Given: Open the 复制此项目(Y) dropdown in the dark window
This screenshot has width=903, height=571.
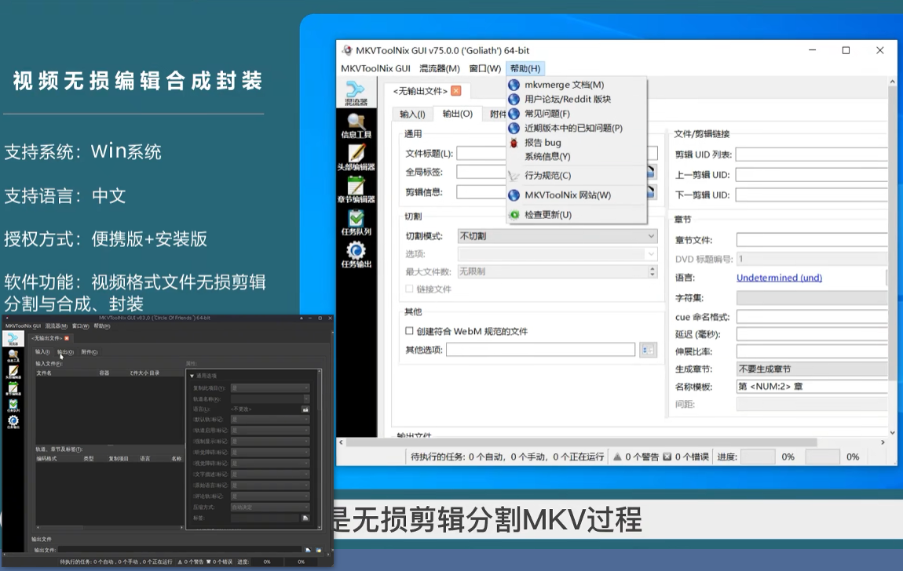Looking at the screenshot, I should point(270,387).
